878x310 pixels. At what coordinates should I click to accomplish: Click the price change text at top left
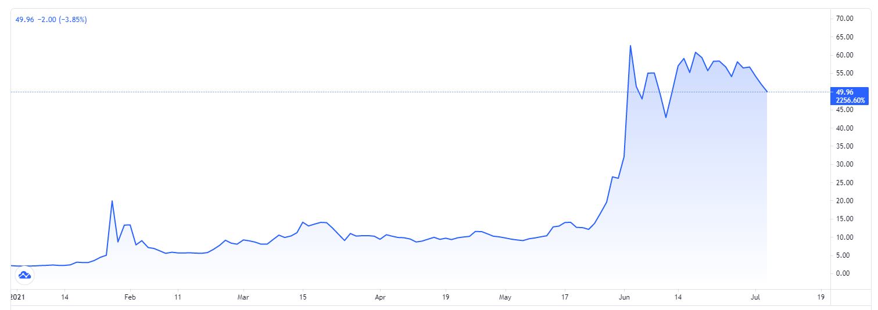tap(51, 20)
